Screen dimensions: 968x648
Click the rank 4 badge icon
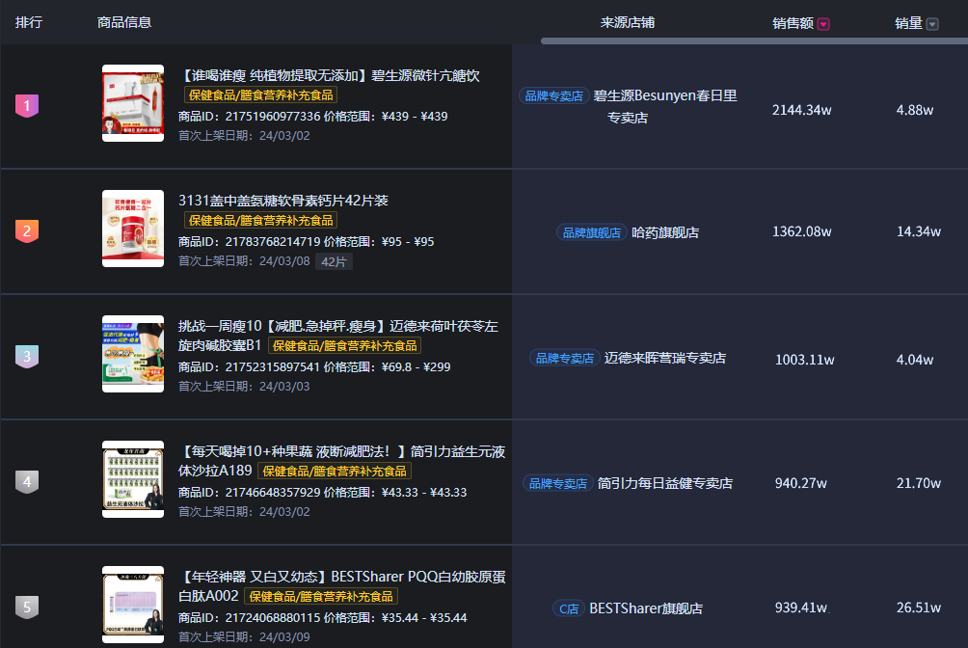(x=27, y=482)
